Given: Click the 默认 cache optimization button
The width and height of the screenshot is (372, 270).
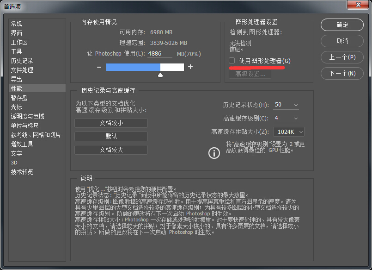Looking at the screenshot, I should 111,137.
